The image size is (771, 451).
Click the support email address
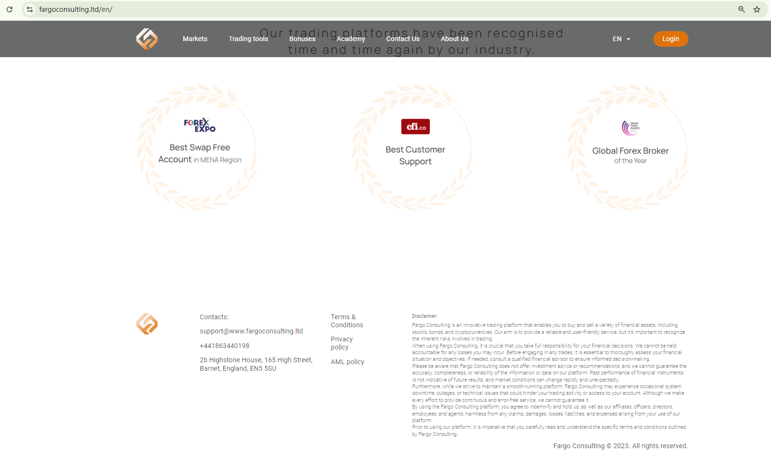point(251,331)
